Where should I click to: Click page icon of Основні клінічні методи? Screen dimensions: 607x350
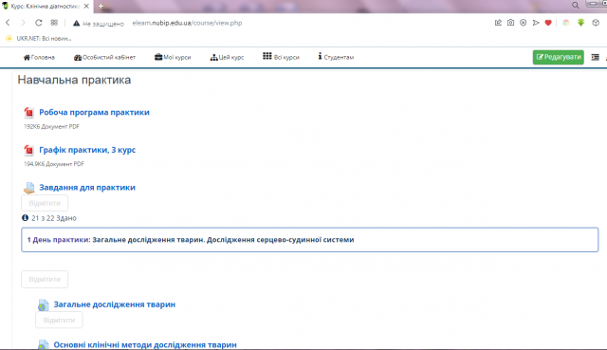(44, 345)
